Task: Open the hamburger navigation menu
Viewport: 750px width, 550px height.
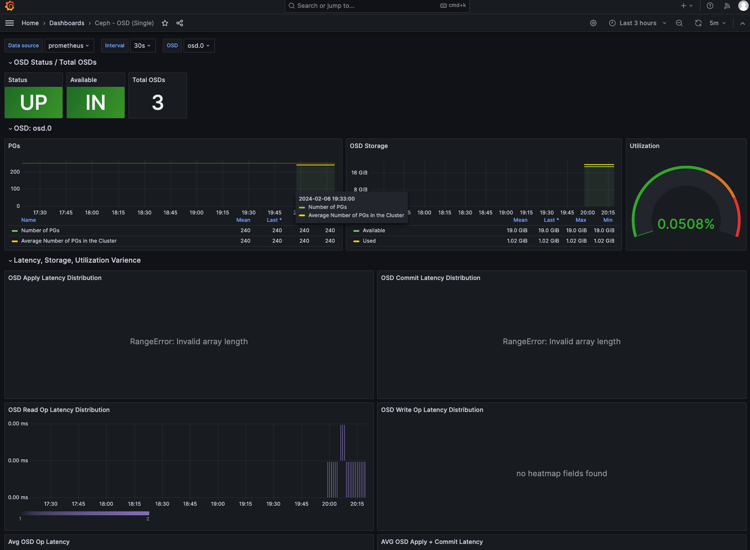Action: coord(10,23)
